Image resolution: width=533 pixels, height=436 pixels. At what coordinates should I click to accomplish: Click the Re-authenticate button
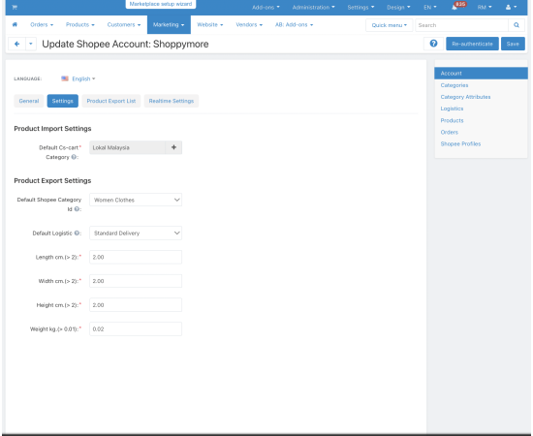click(472, 44)
